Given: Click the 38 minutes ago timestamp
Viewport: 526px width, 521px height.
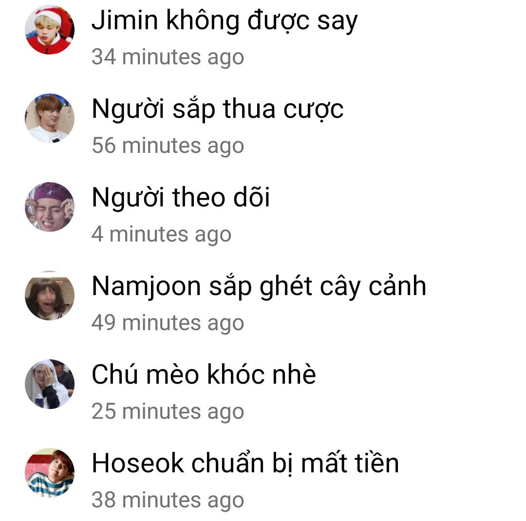Looking at the screenshot, I should [168, 501].
